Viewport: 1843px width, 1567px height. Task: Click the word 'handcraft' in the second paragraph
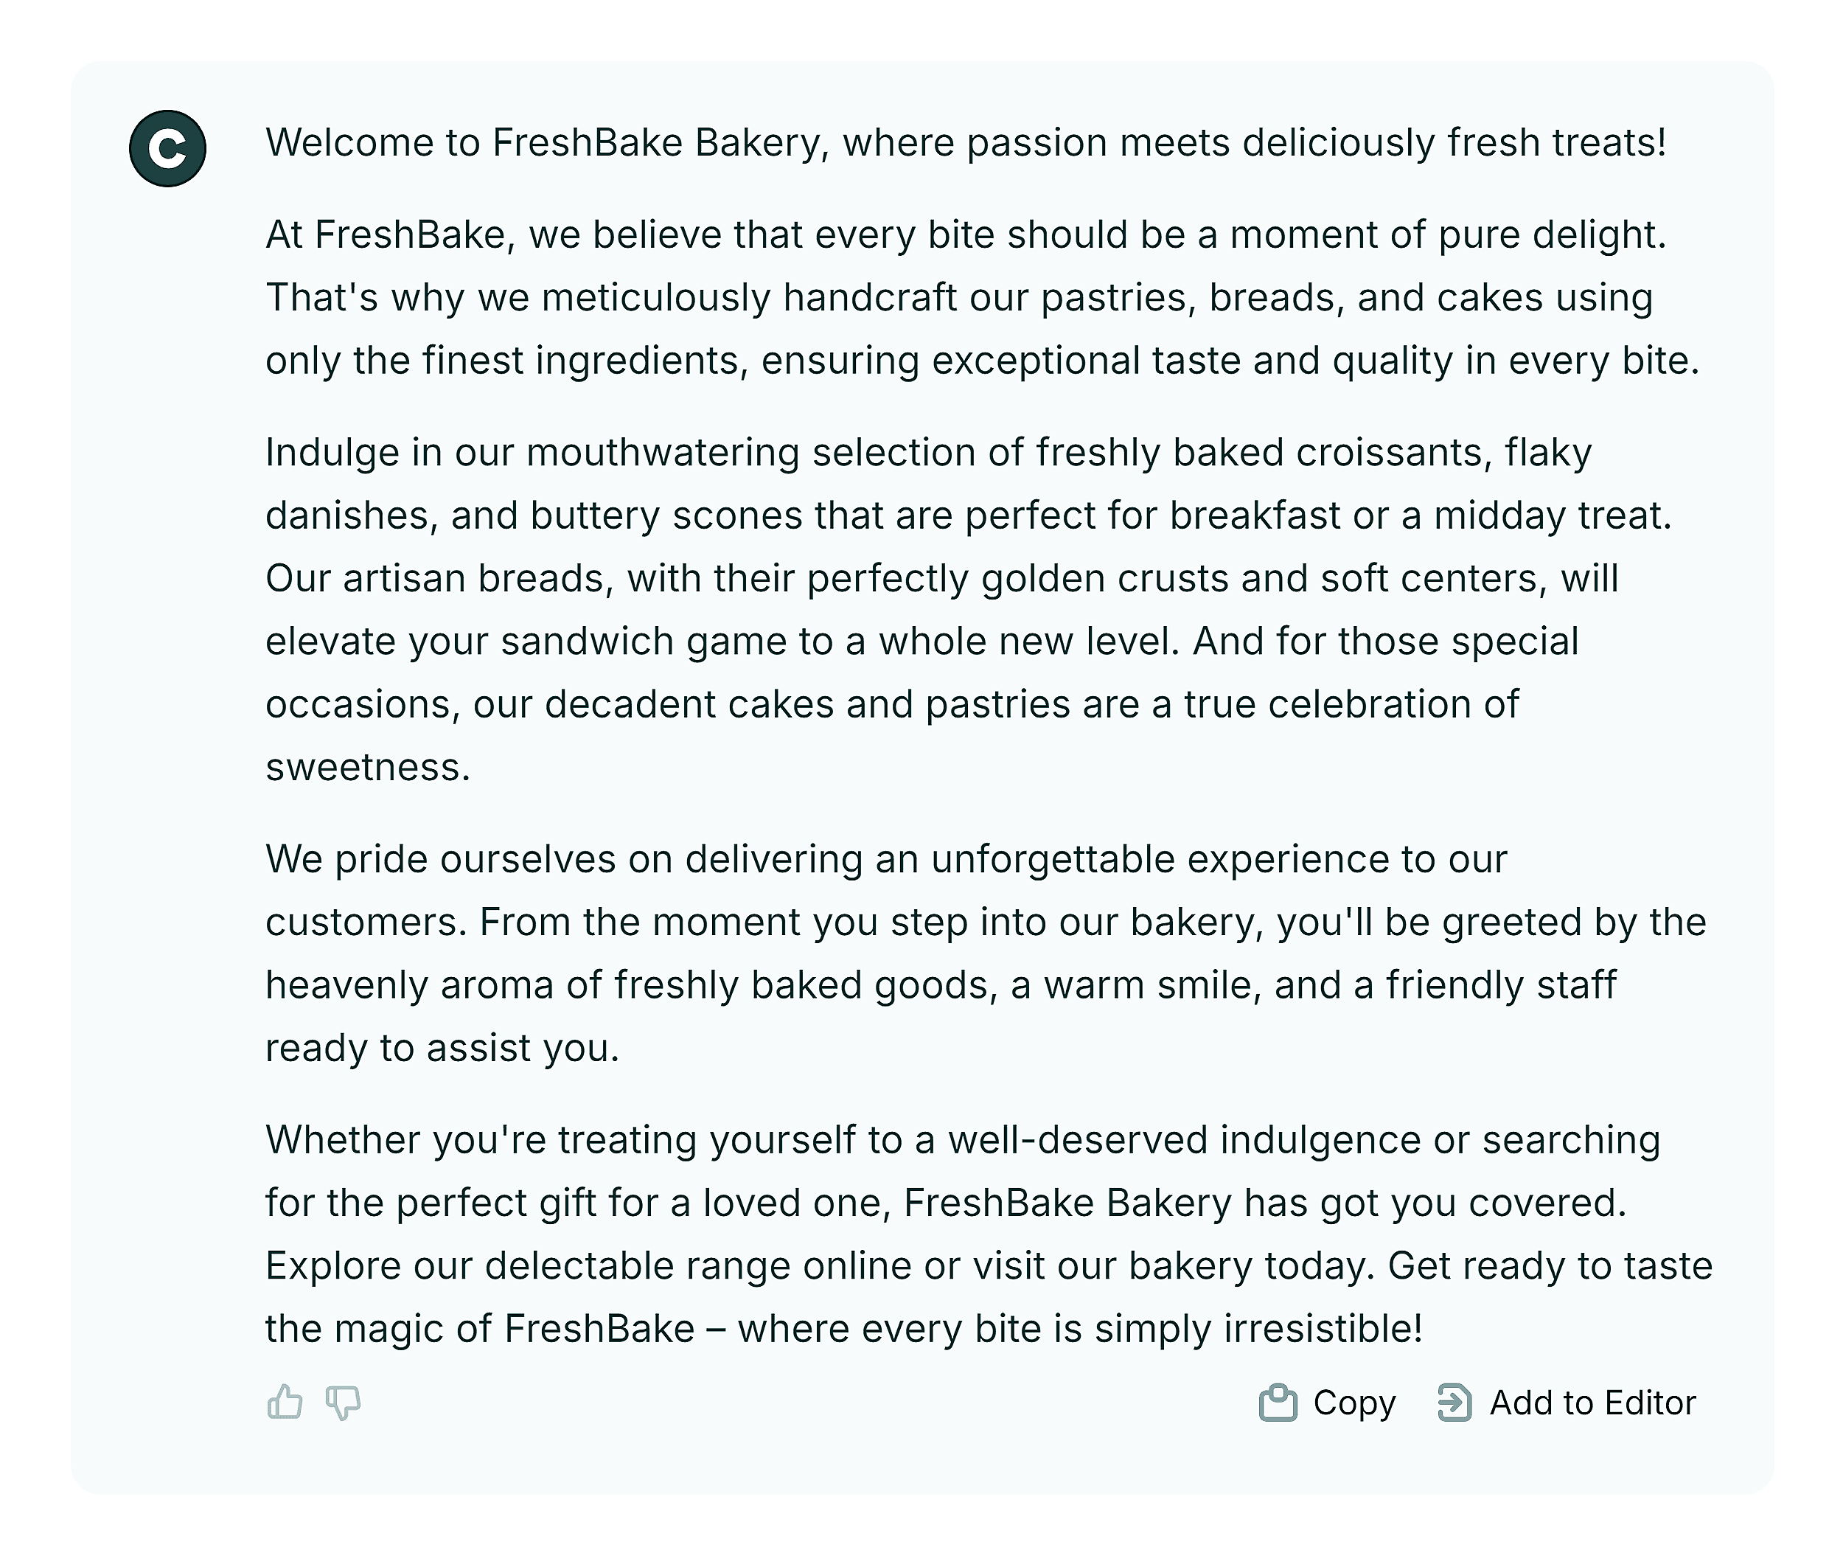pos(870,299)
